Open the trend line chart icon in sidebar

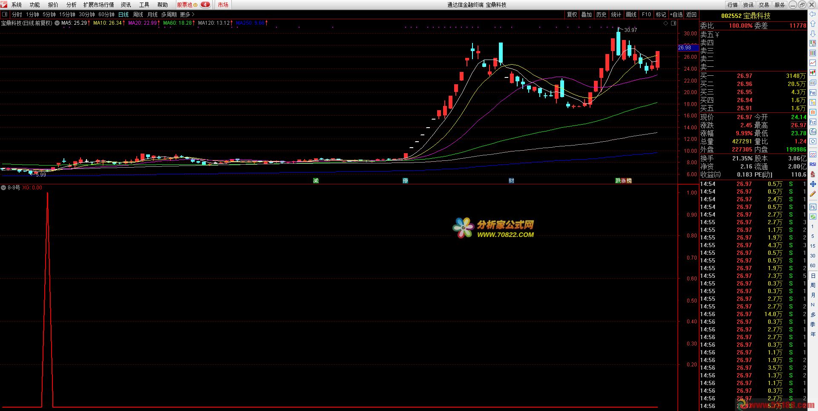pyautogui.click(x=812, y=63)
